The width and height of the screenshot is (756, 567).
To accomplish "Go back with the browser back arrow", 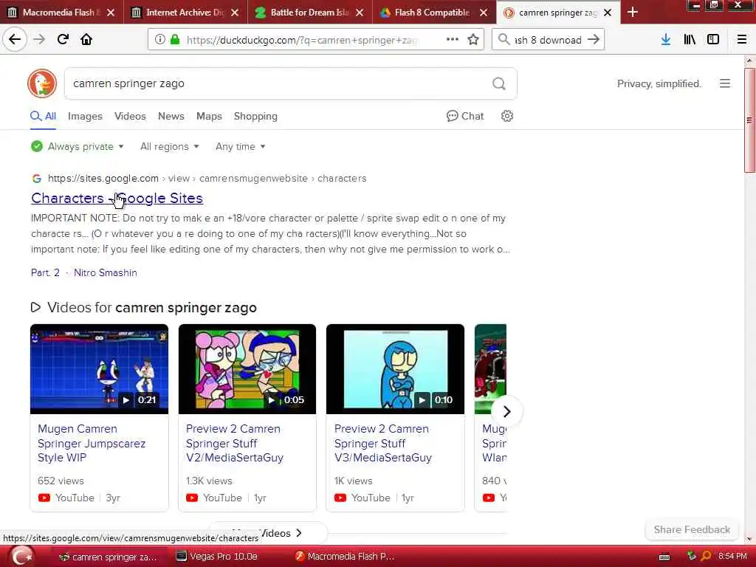I will click(x=15, y=40).
